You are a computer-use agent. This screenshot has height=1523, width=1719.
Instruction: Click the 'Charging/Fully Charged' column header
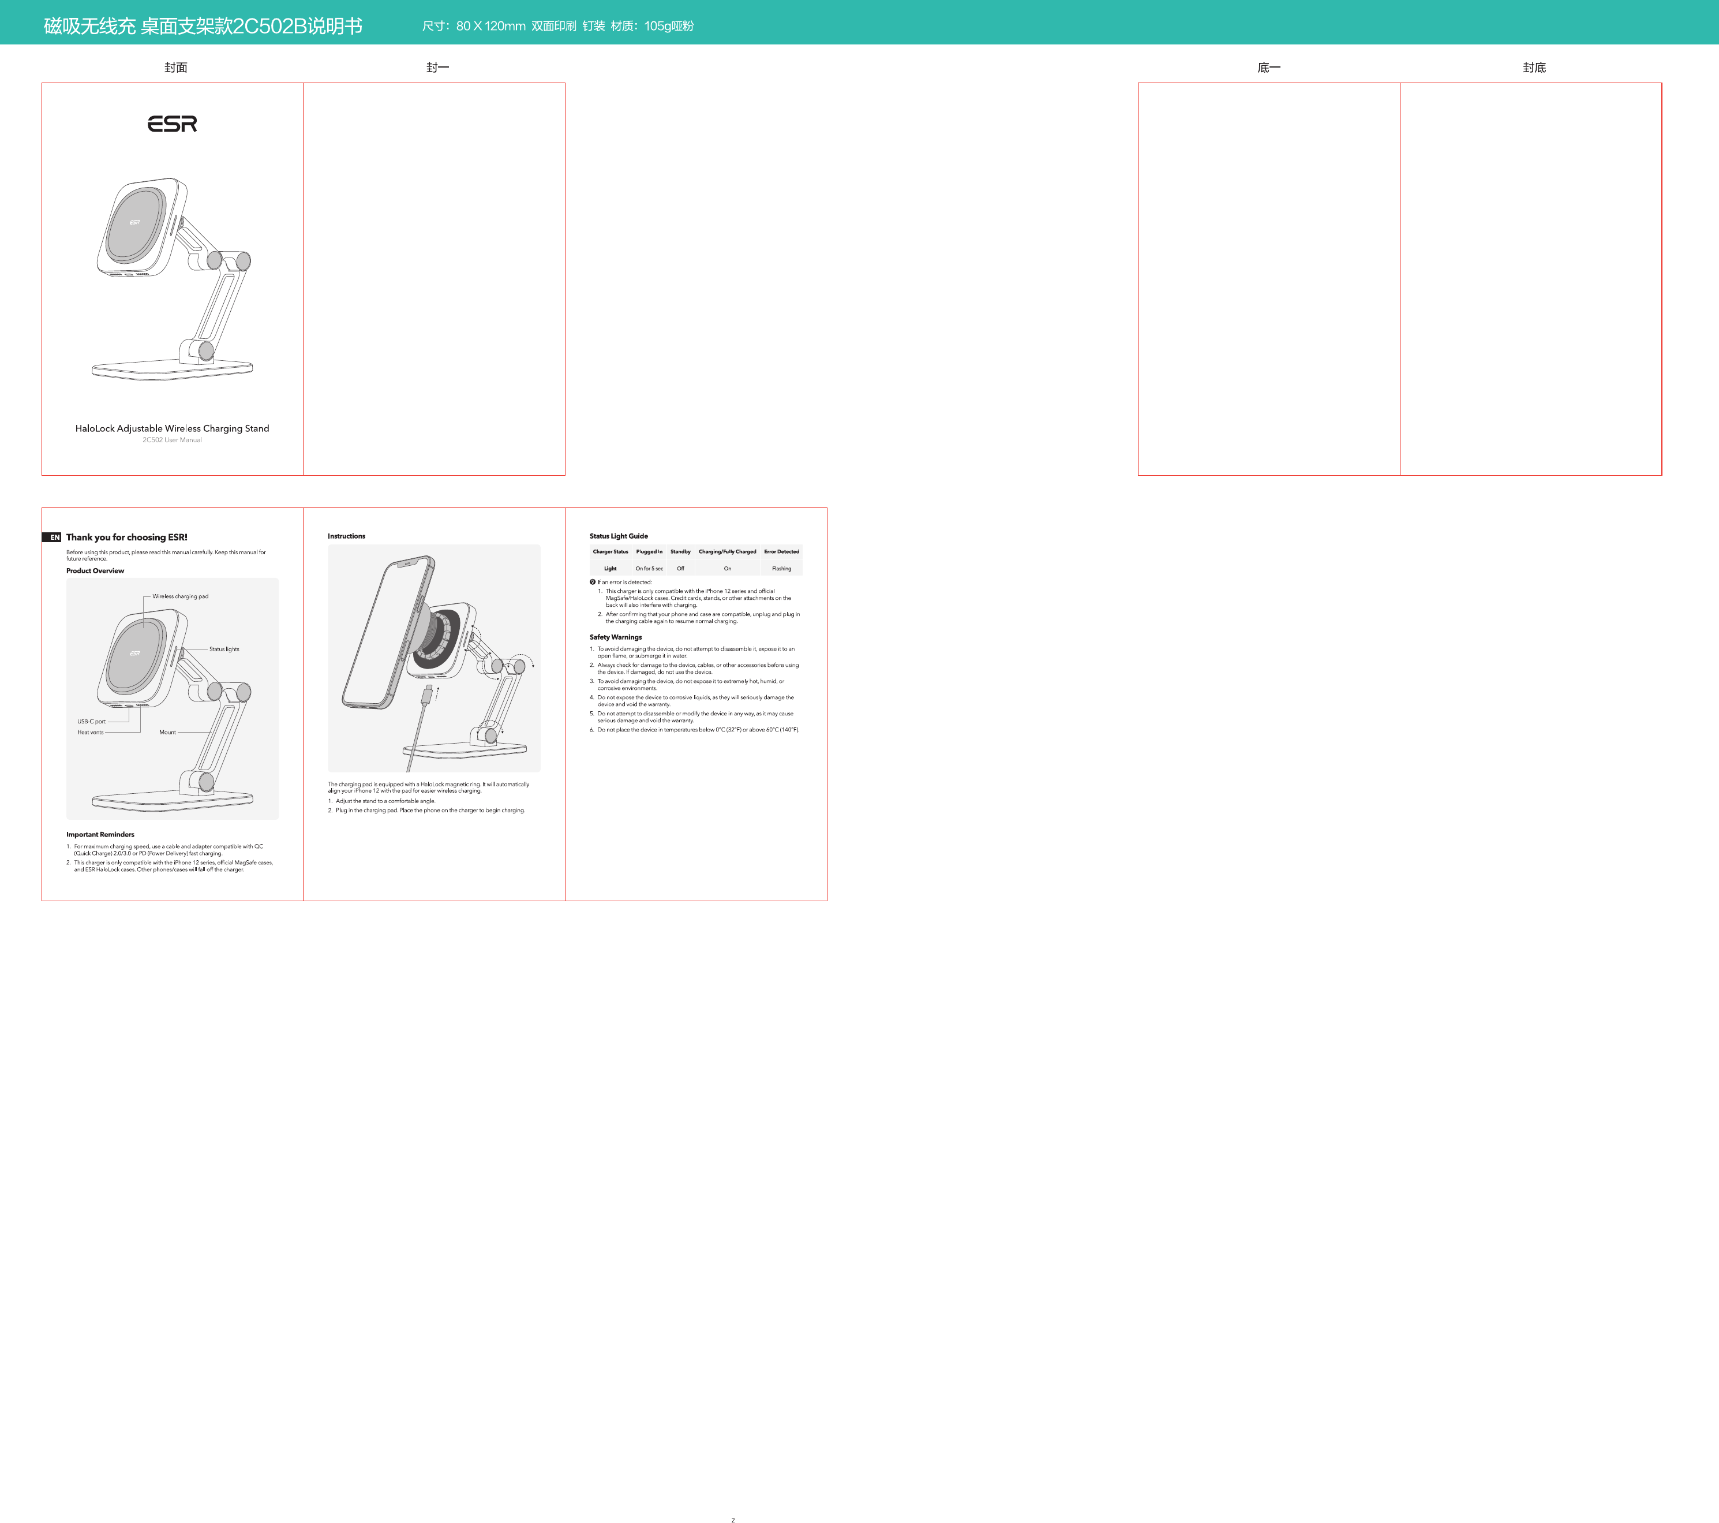tap(726, 552)
